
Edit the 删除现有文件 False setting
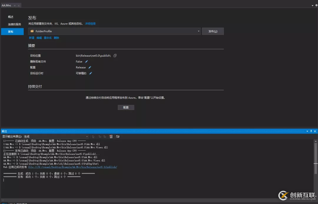(87, 62)
